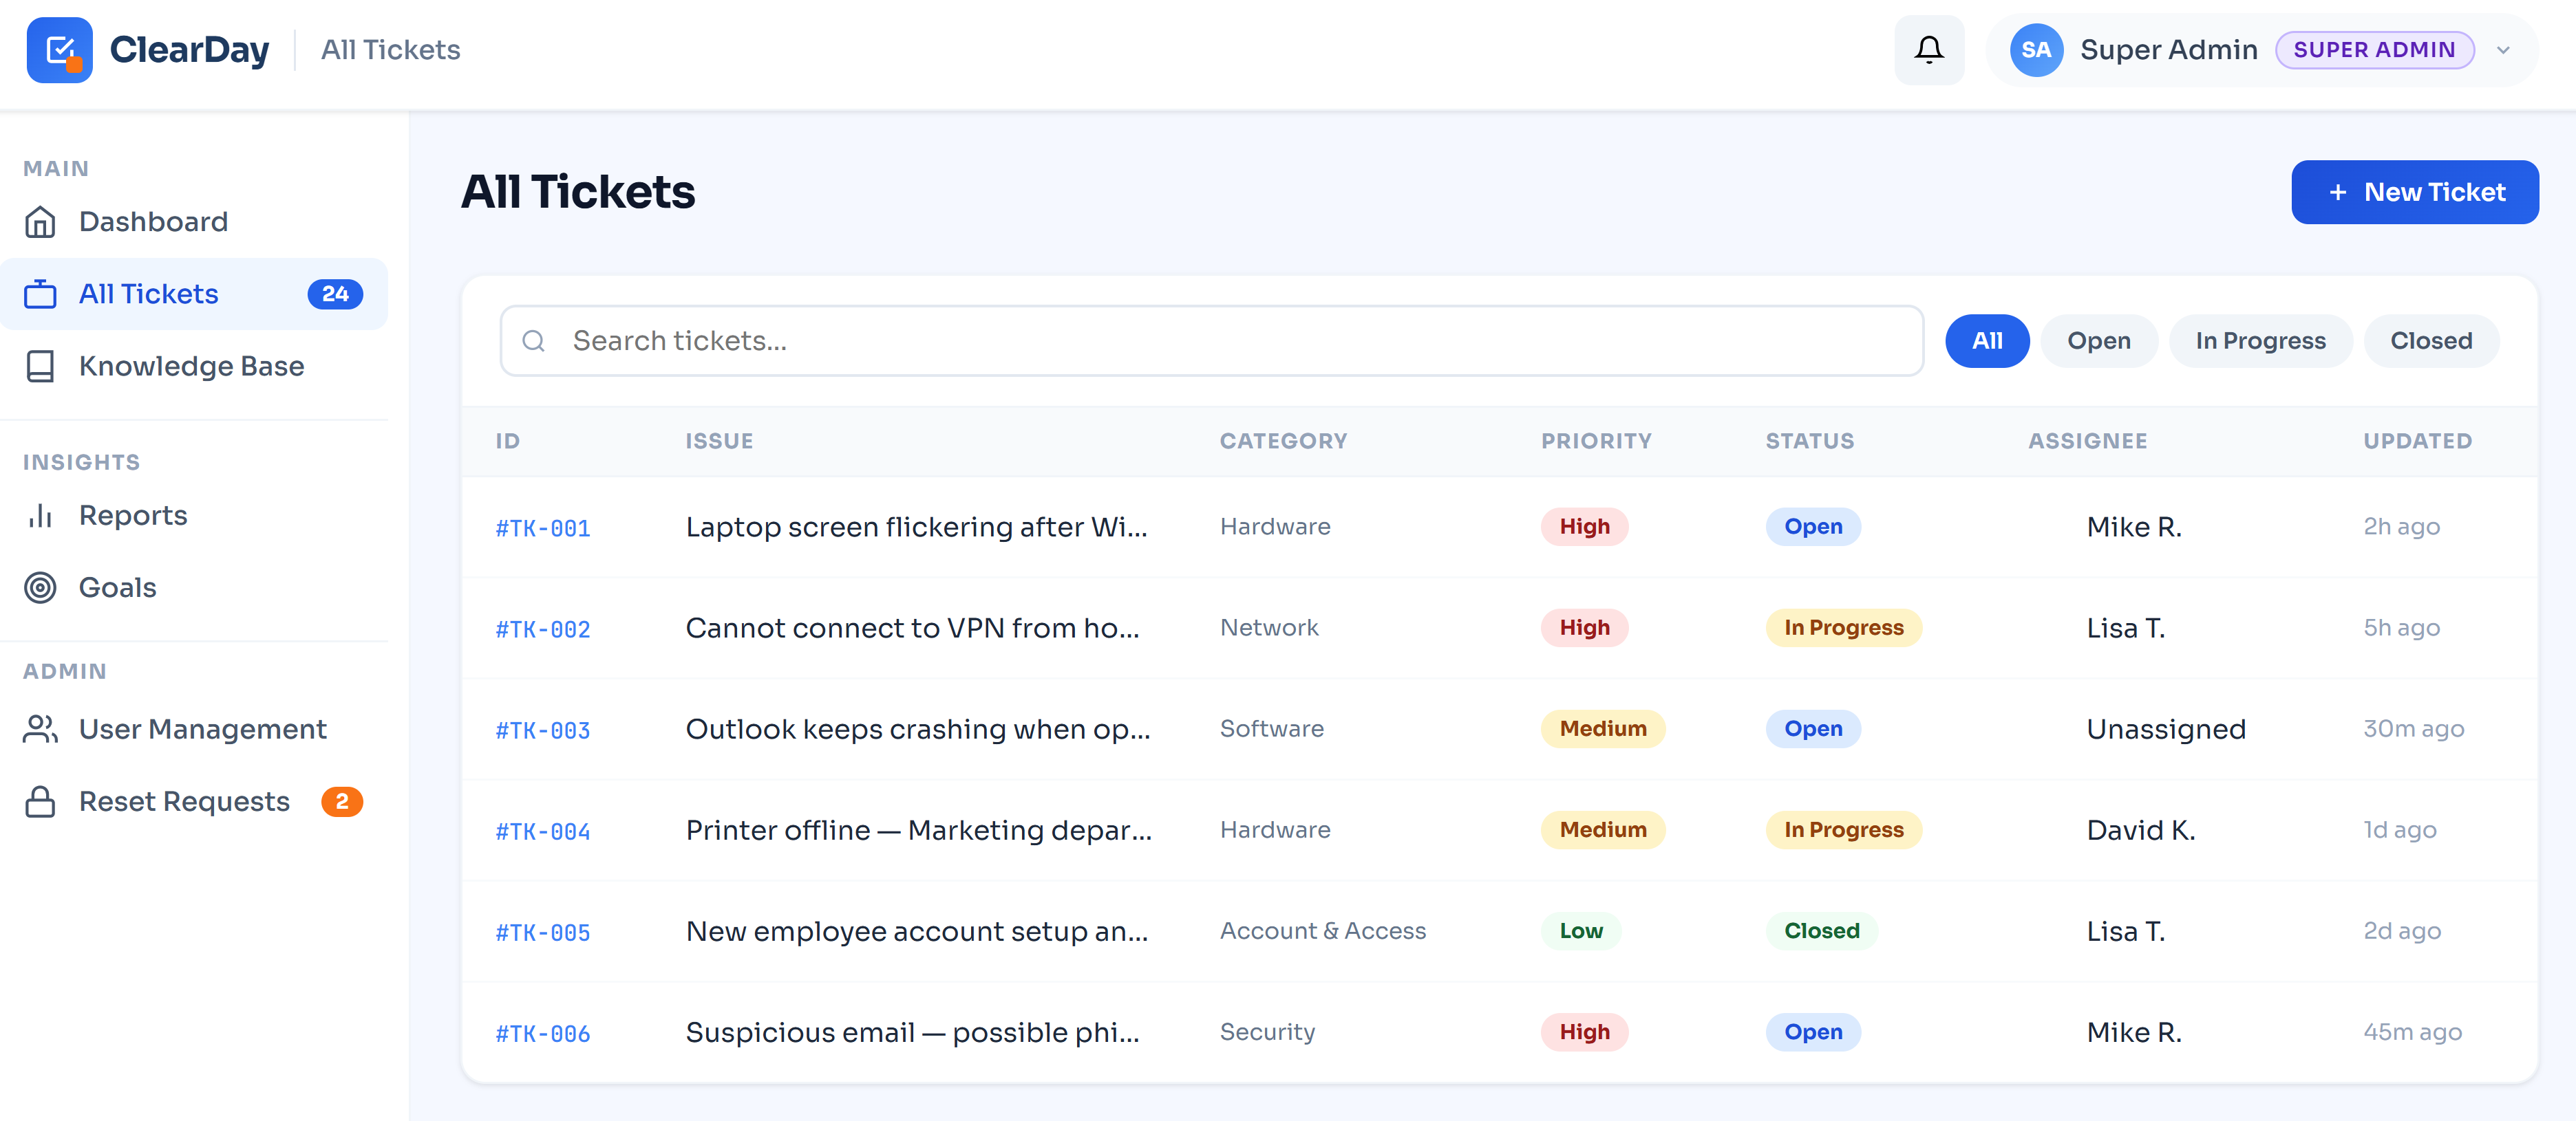The height and width of the screenshot is (1121, 2576).
Task: Click the PRIORITY column header
Action: coord(1596,441)
